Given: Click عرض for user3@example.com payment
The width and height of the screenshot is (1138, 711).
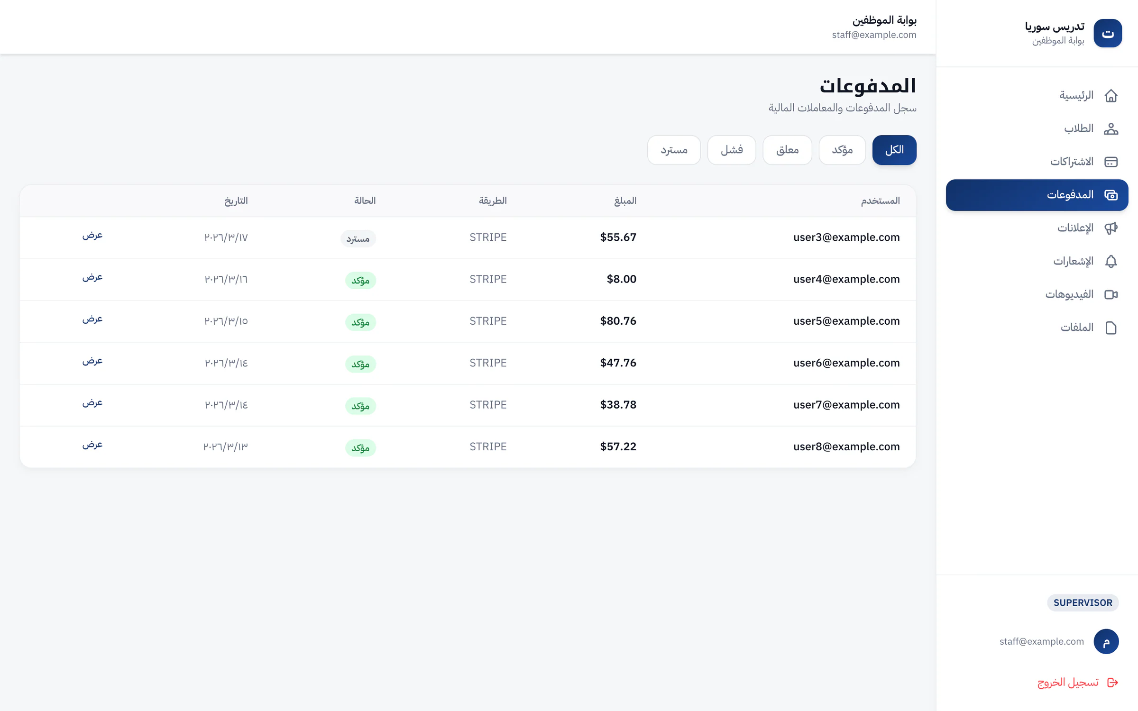Looking at the screenshot, I should 92,236.
